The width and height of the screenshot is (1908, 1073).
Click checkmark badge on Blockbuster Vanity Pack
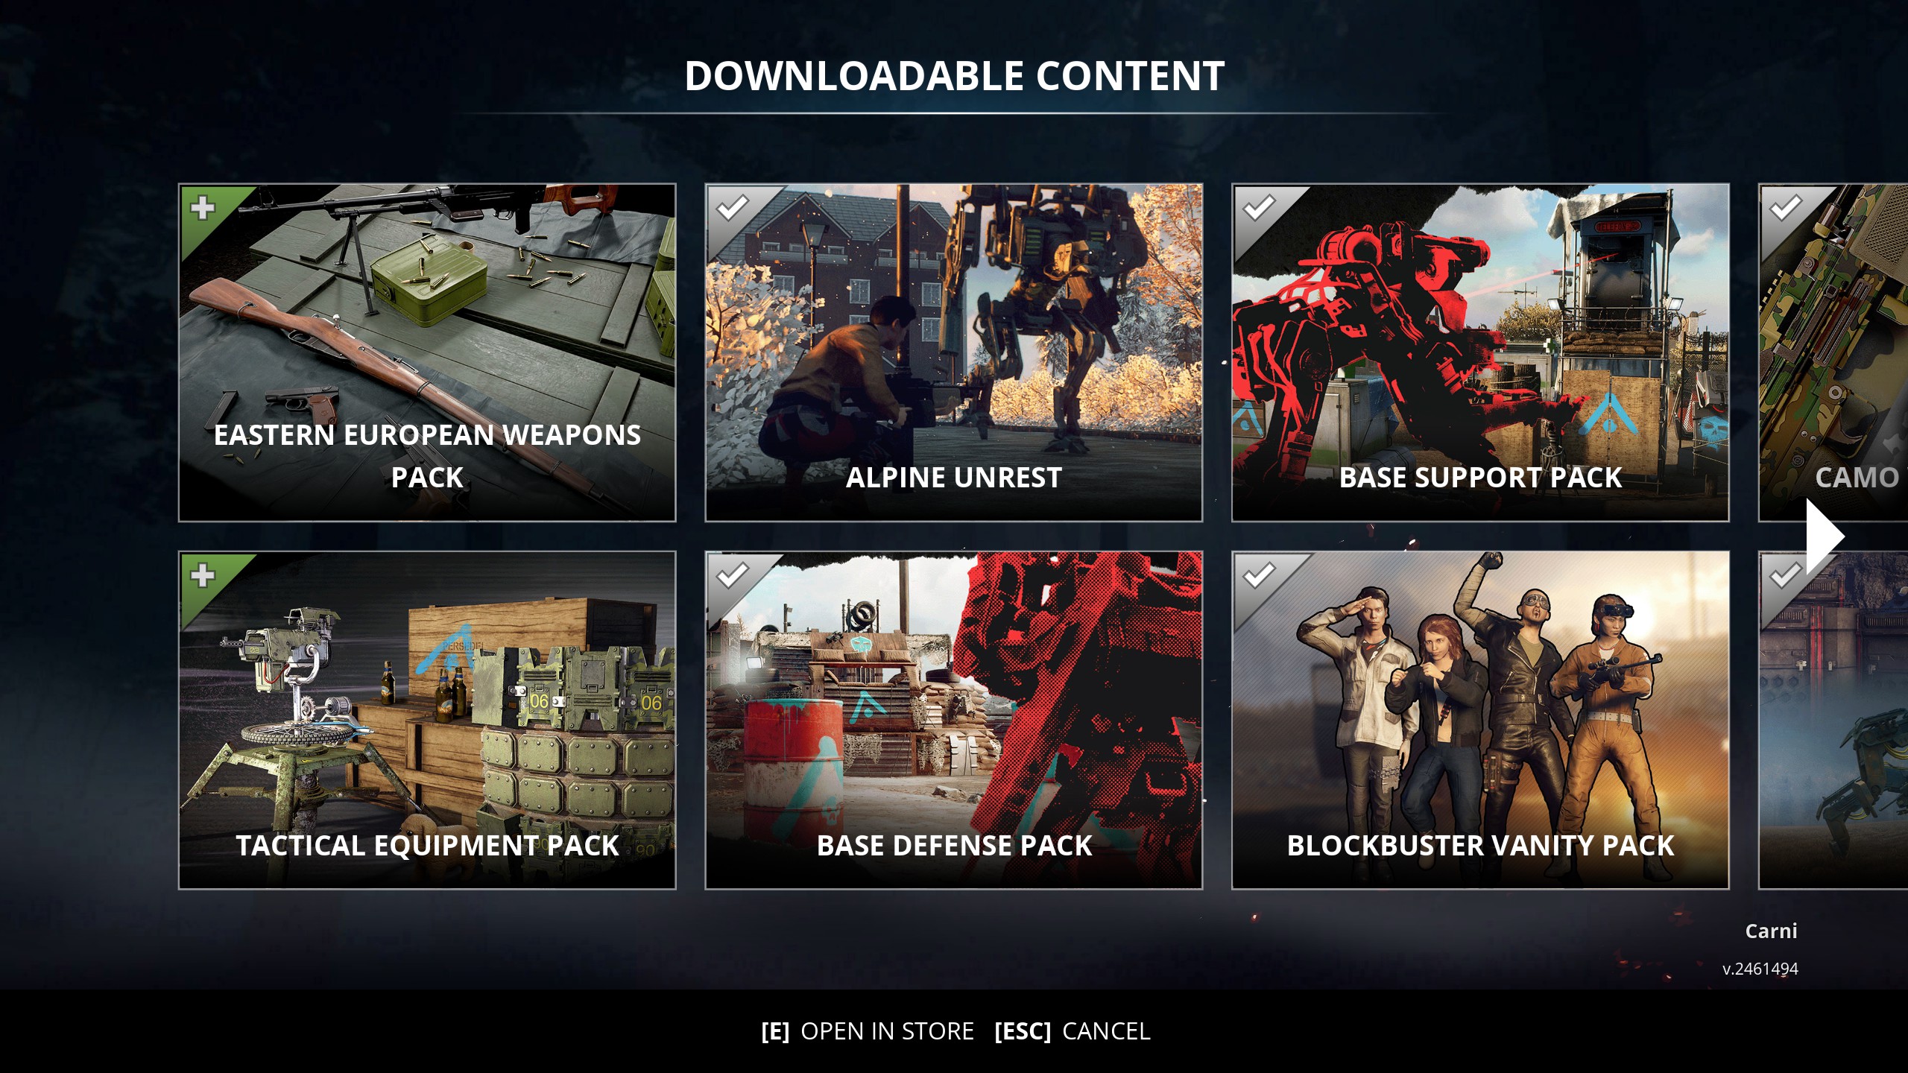1258,575
